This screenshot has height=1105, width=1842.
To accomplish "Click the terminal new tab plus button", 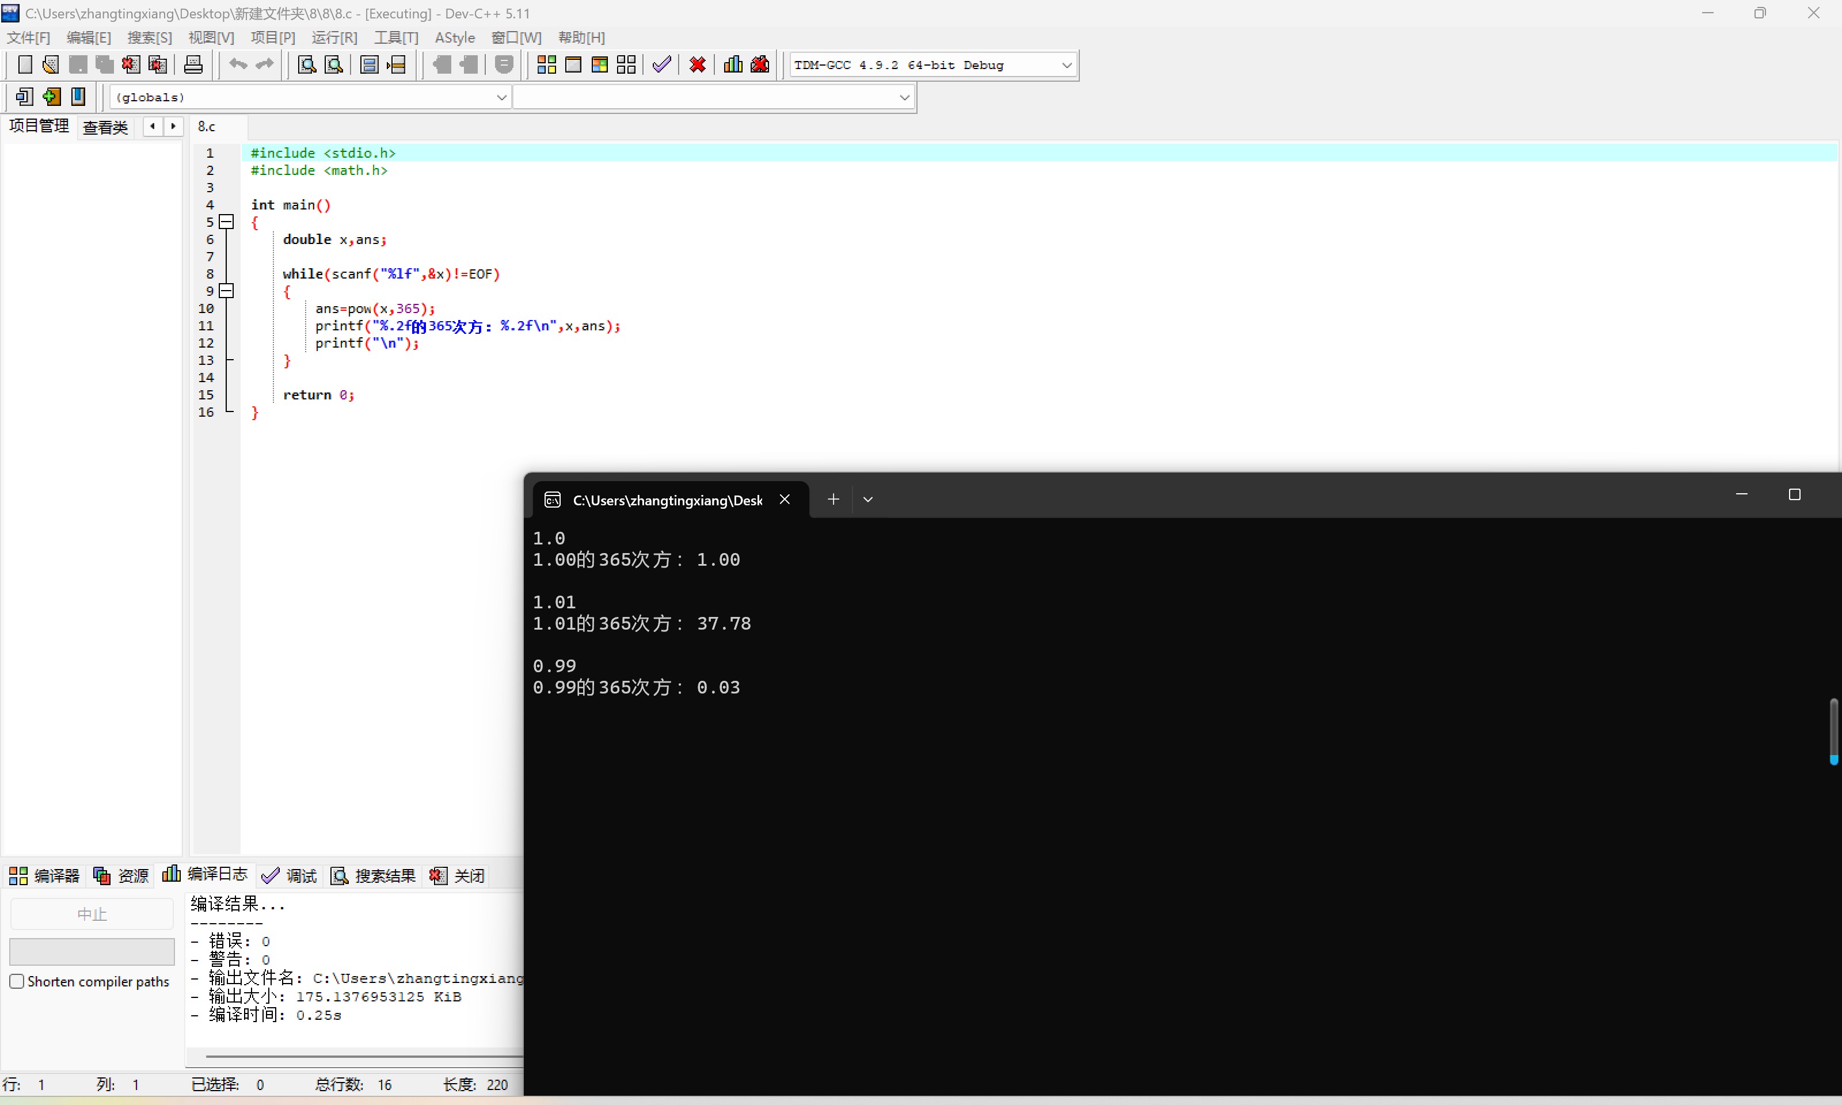I will [x=833, y=500].
